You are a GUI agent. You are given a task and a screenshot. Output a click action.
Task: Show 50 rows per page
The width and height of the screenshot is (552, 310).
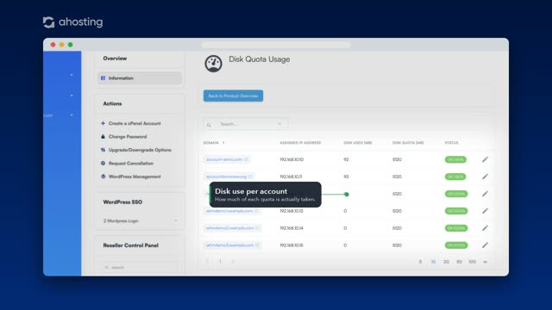[459, 262]
